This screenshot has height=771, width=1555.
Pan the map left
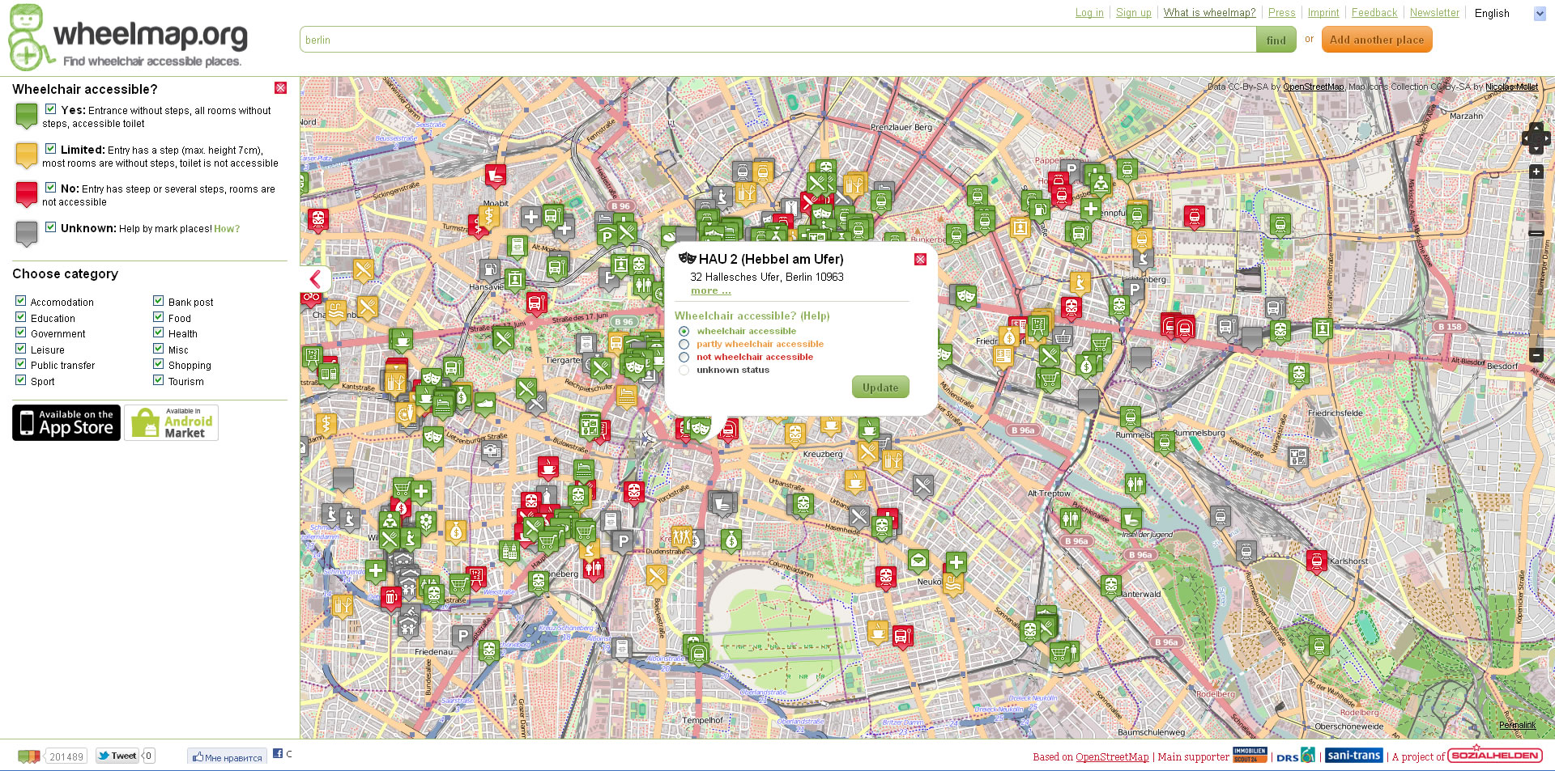1526,139
